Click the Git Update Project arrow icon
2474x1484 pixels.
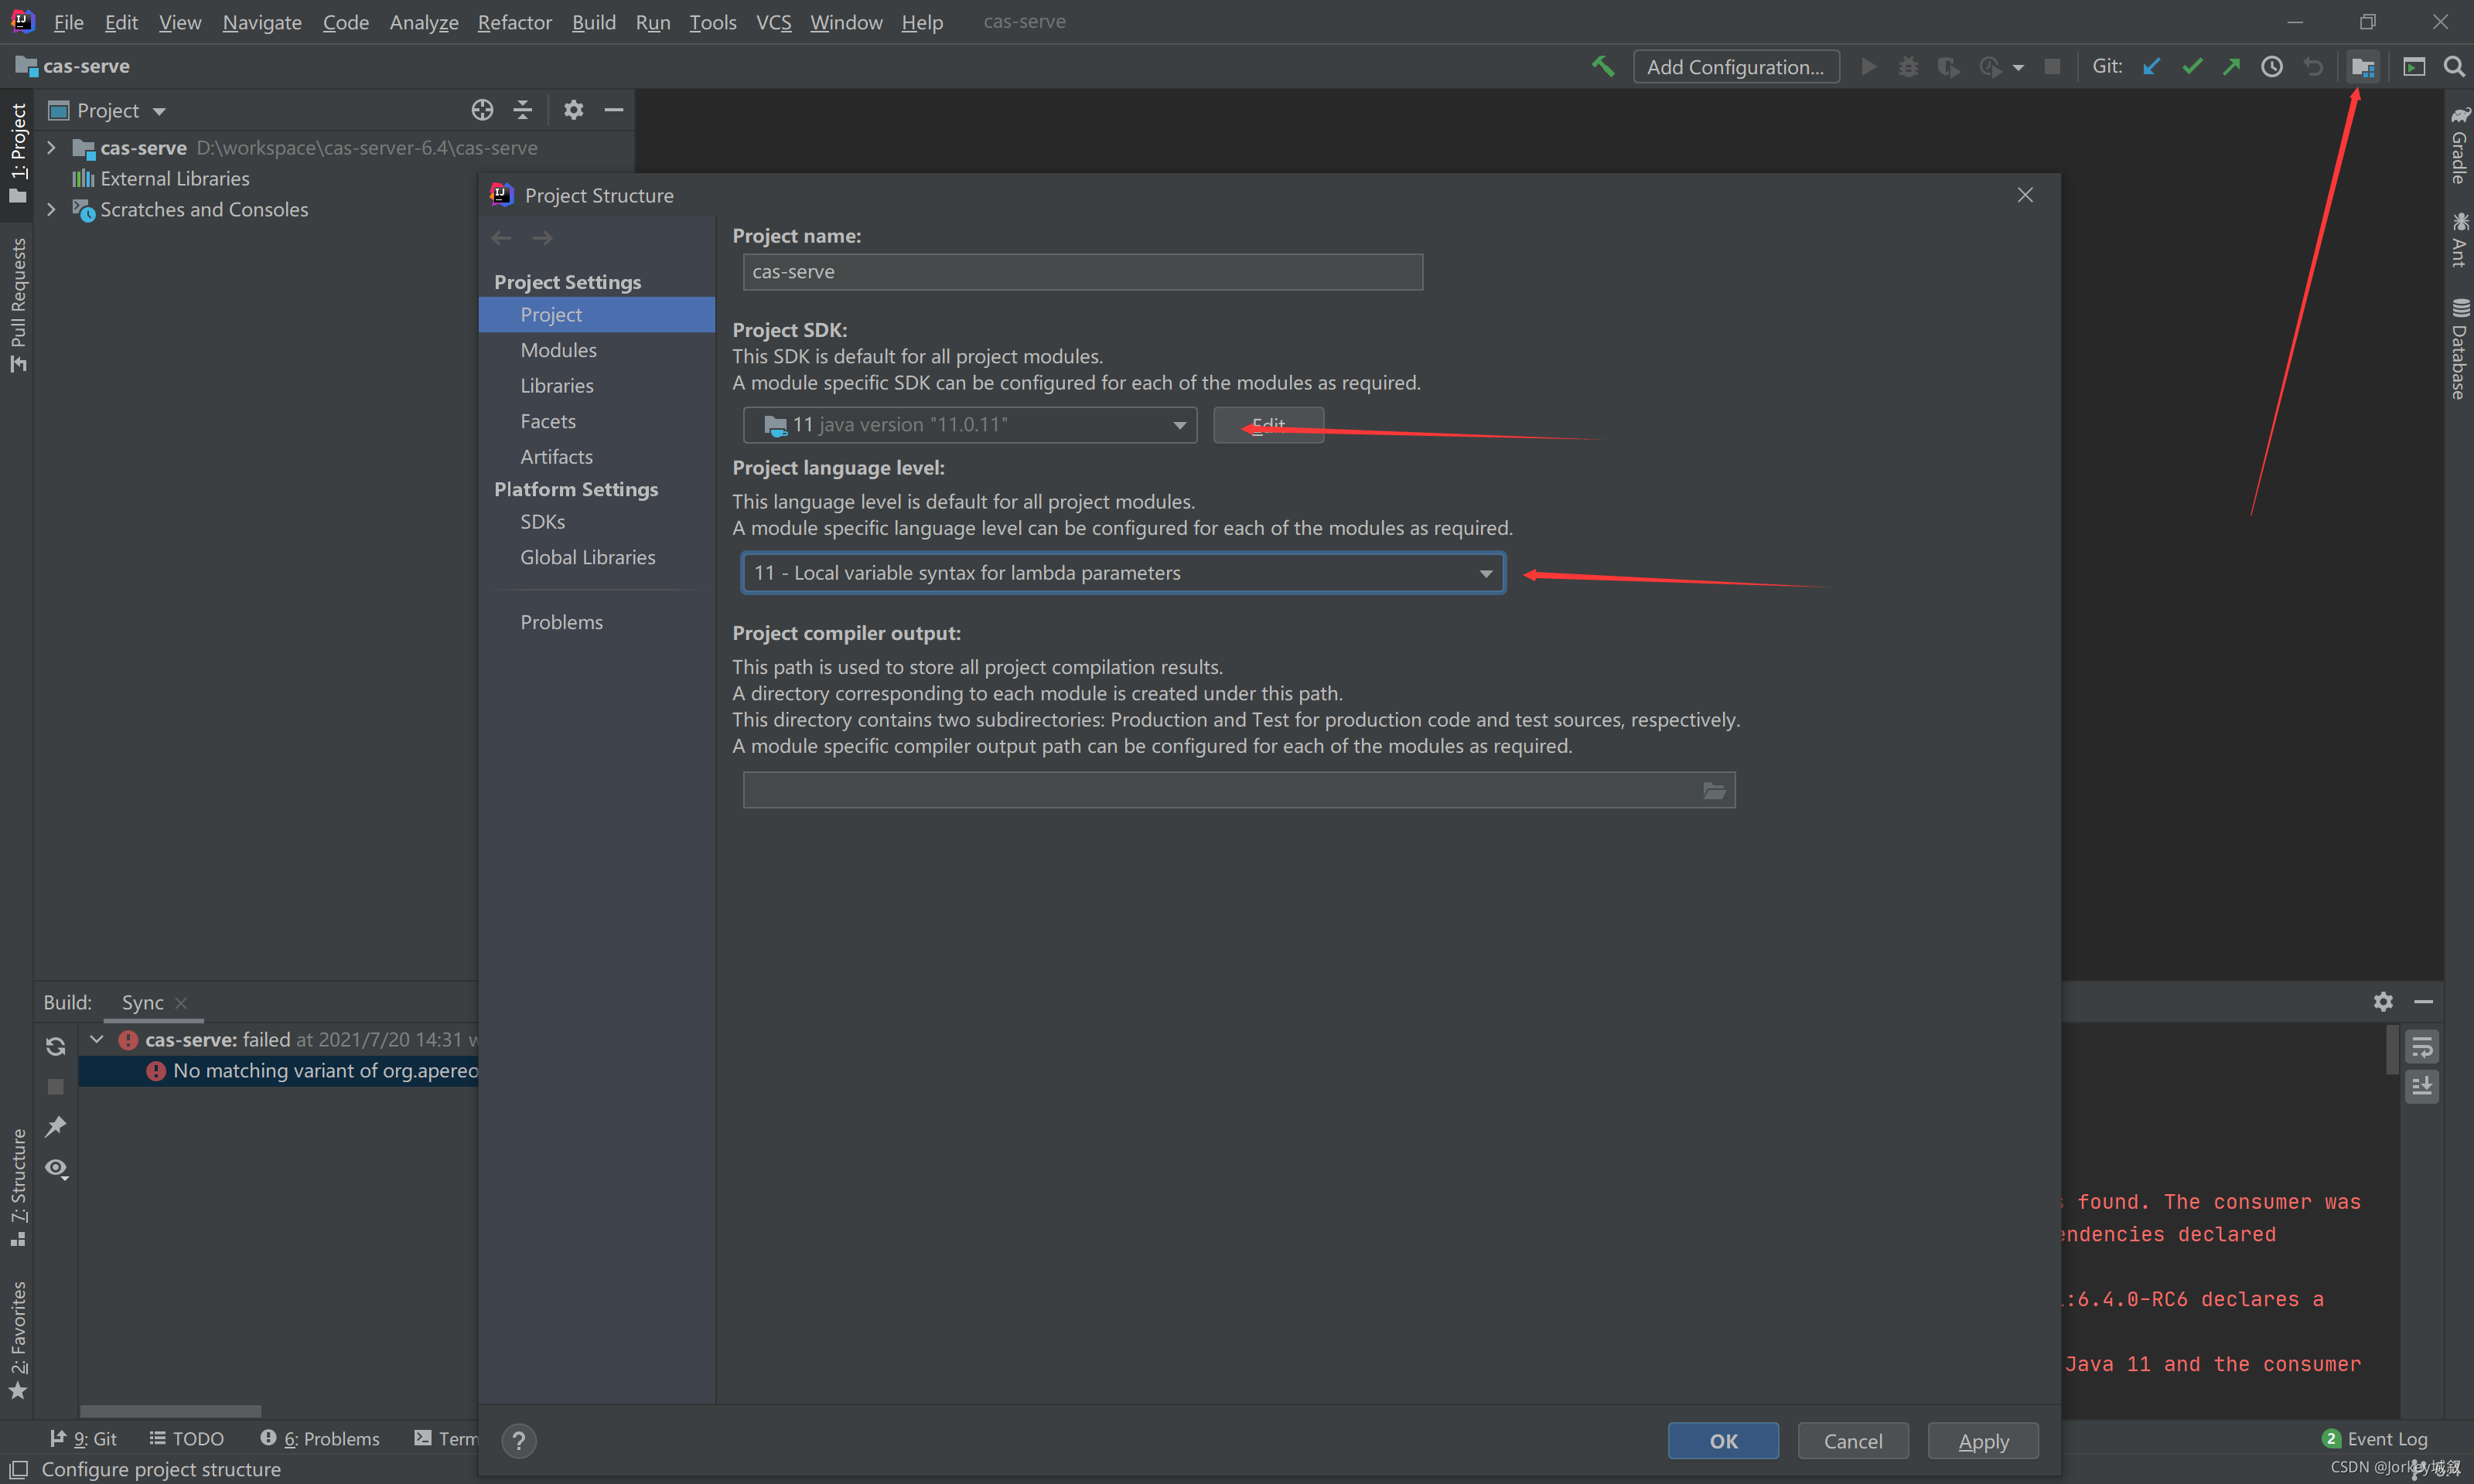click(x=2152, y=67)
